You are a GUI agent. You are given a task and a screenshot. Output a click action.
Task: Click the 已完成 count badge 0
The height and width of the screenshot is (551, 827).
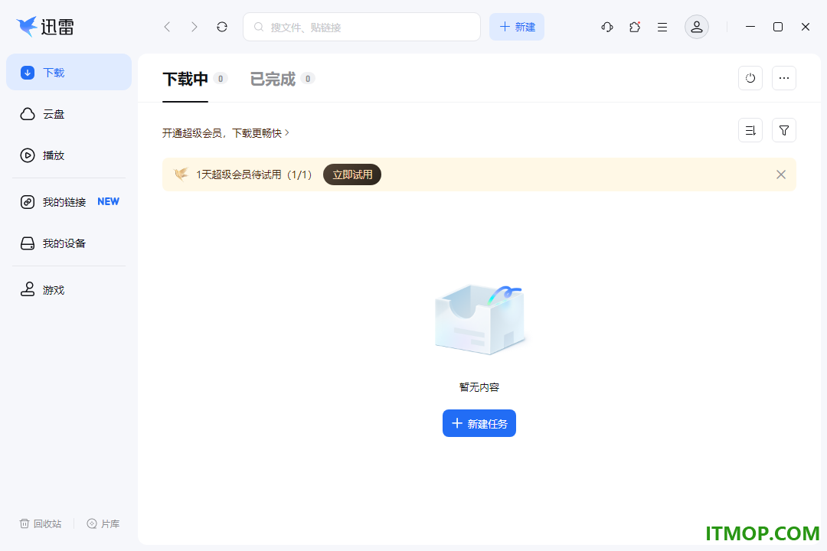click(x=308, y=79)
